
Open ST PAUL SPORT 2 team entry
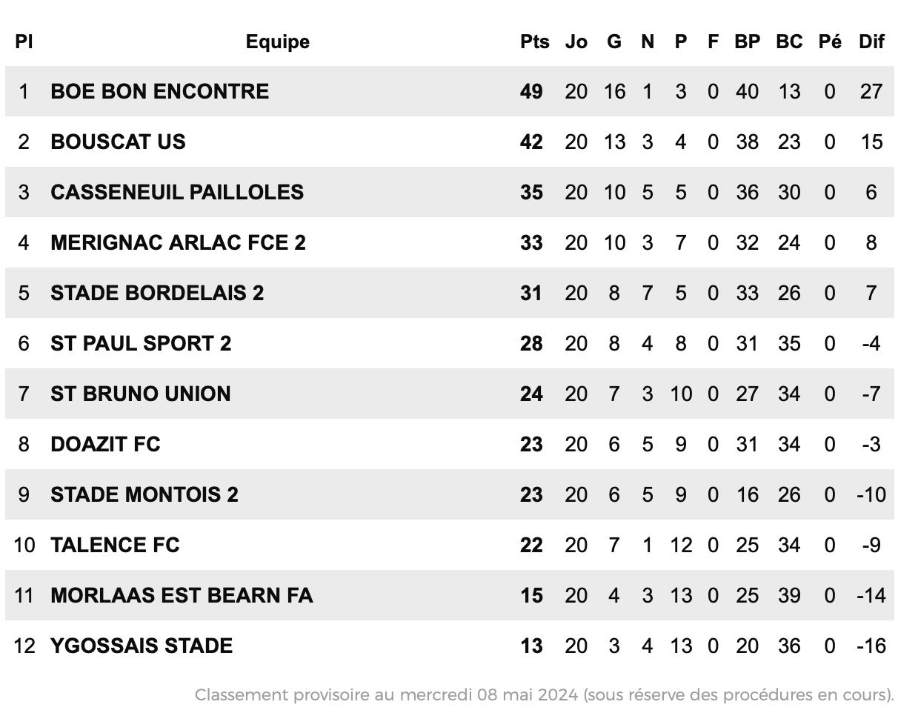pos(141,343)
